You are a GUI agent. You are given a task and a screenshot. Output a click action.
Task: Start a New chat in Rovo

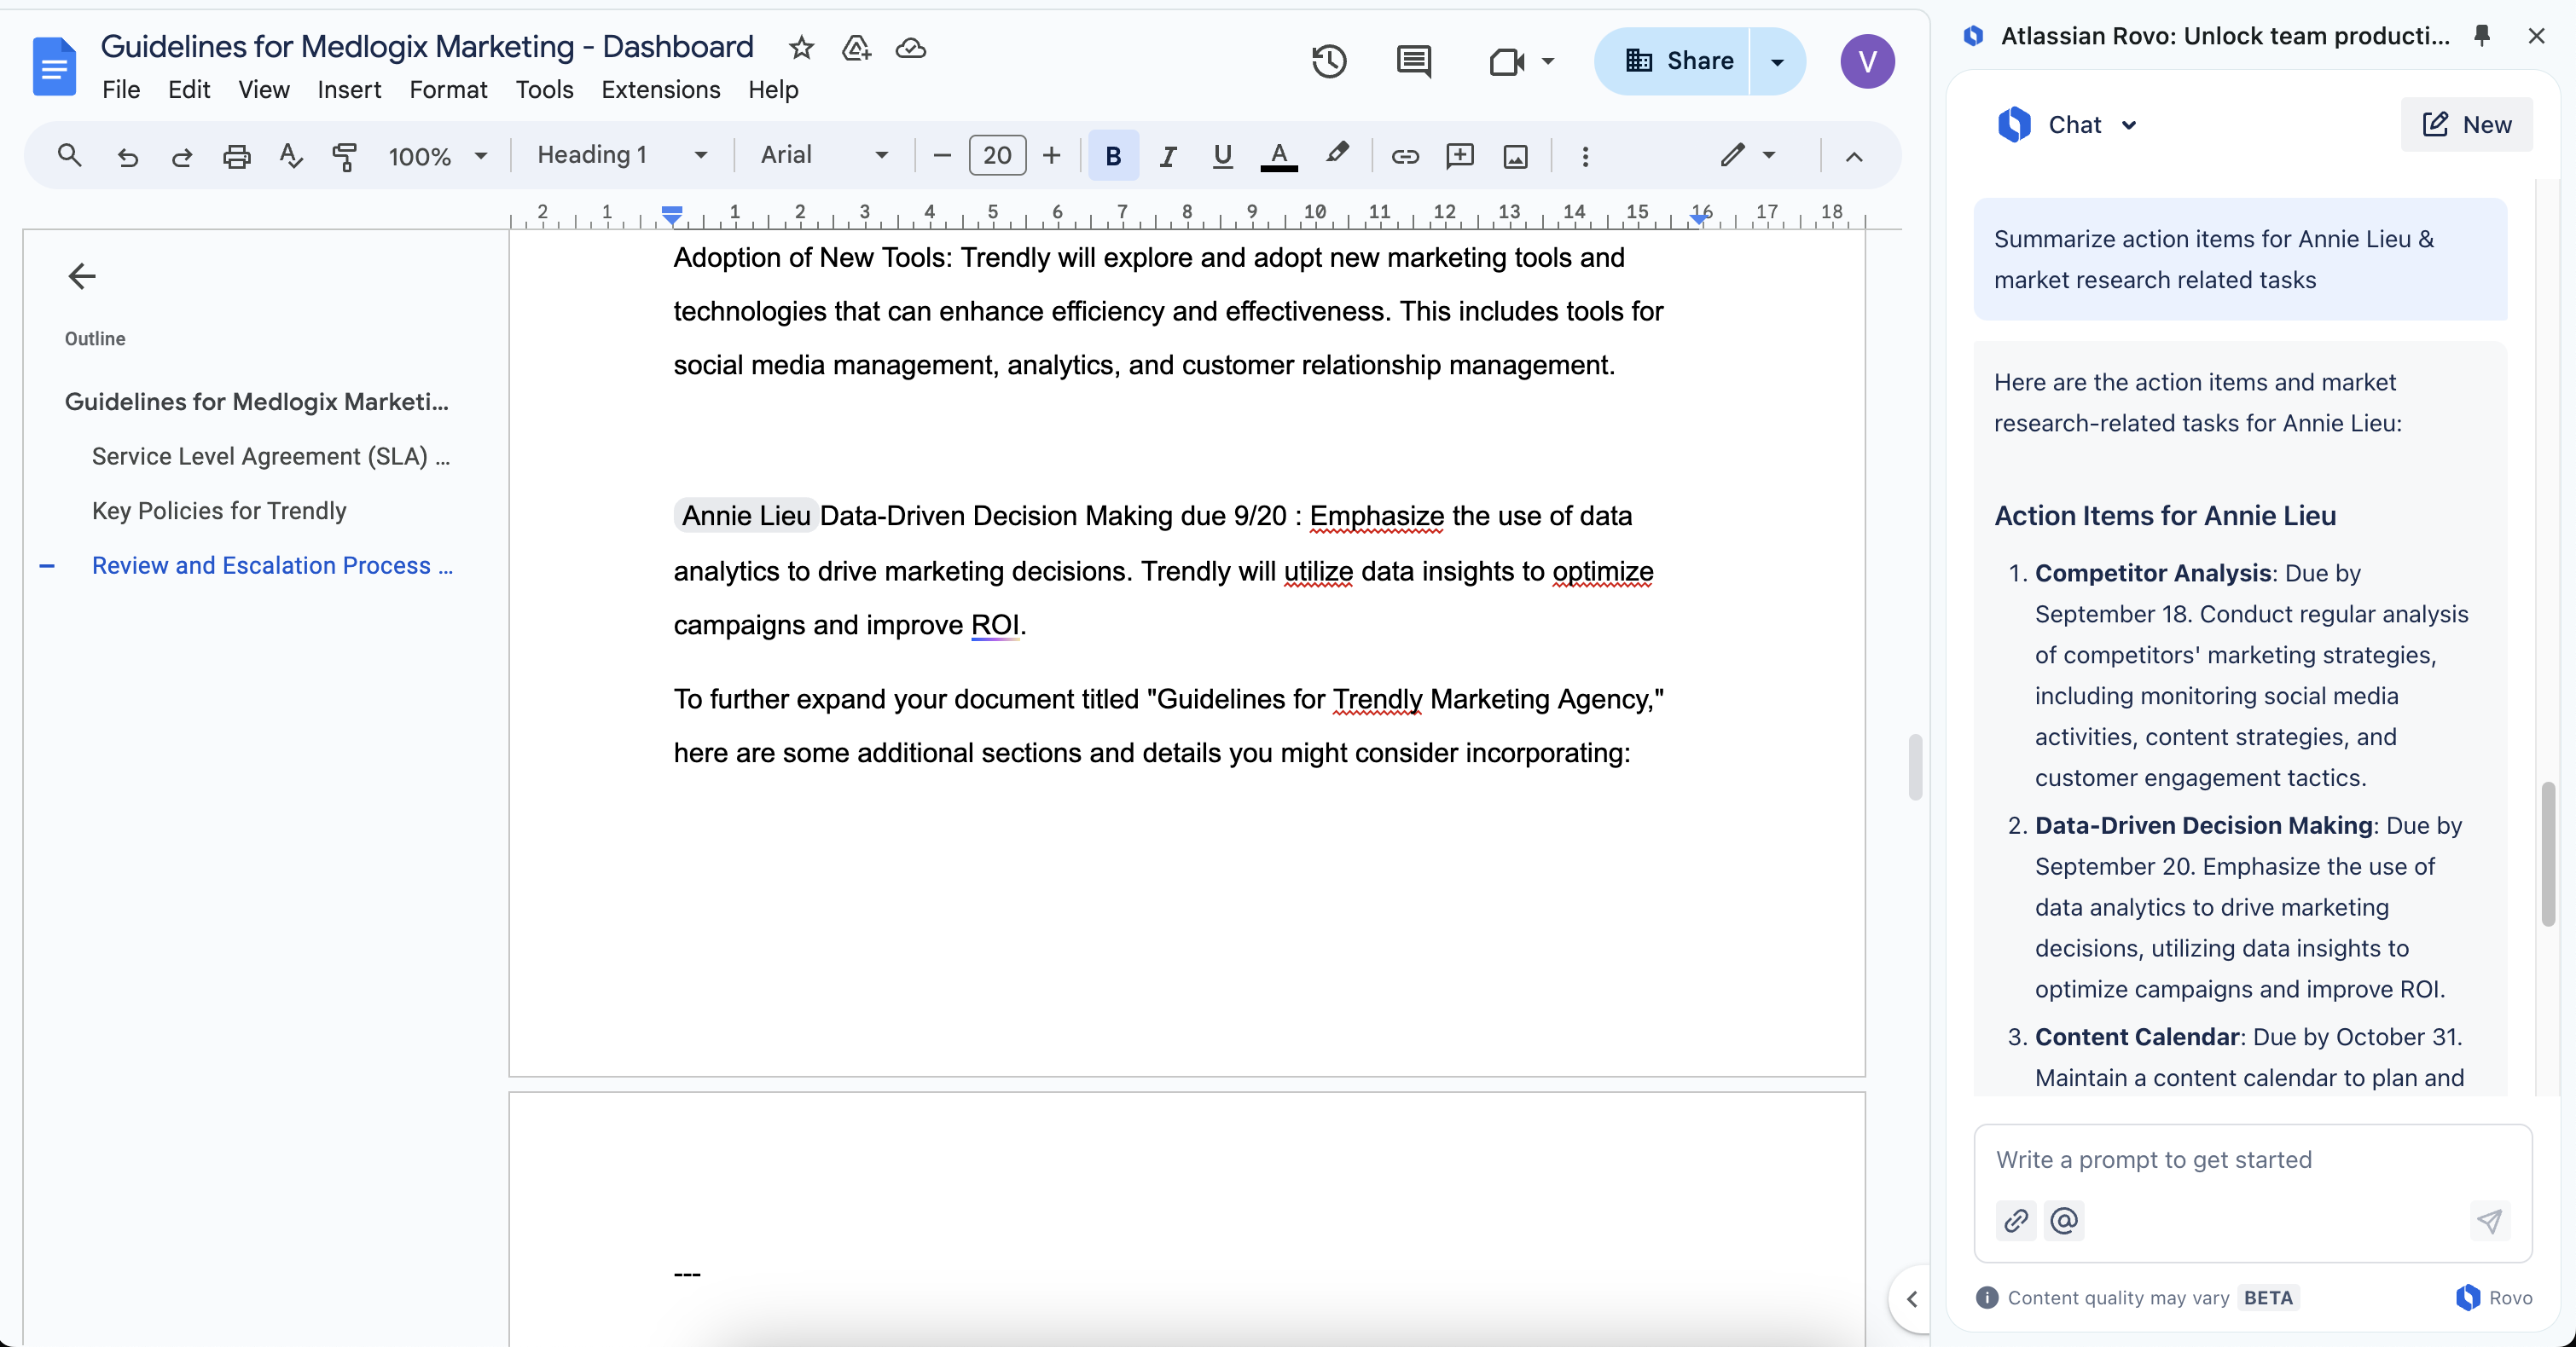point(2467,124)
